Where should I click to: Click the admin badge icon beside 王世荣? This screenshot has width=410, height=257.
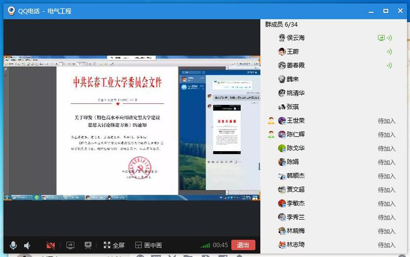click(271, 121)
